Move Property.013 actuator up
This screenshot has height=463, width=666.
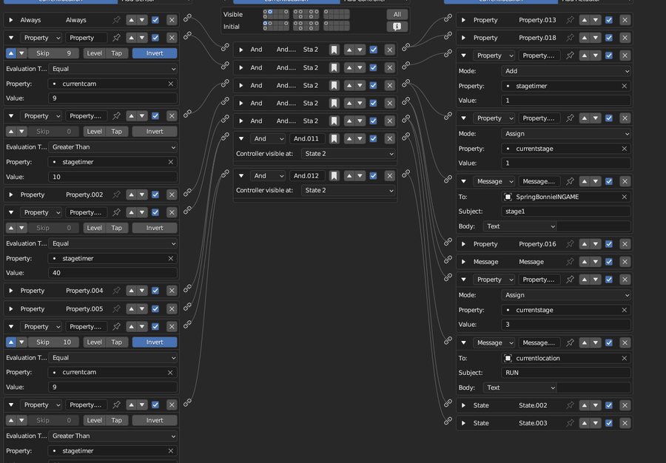(x=585, y=20)
